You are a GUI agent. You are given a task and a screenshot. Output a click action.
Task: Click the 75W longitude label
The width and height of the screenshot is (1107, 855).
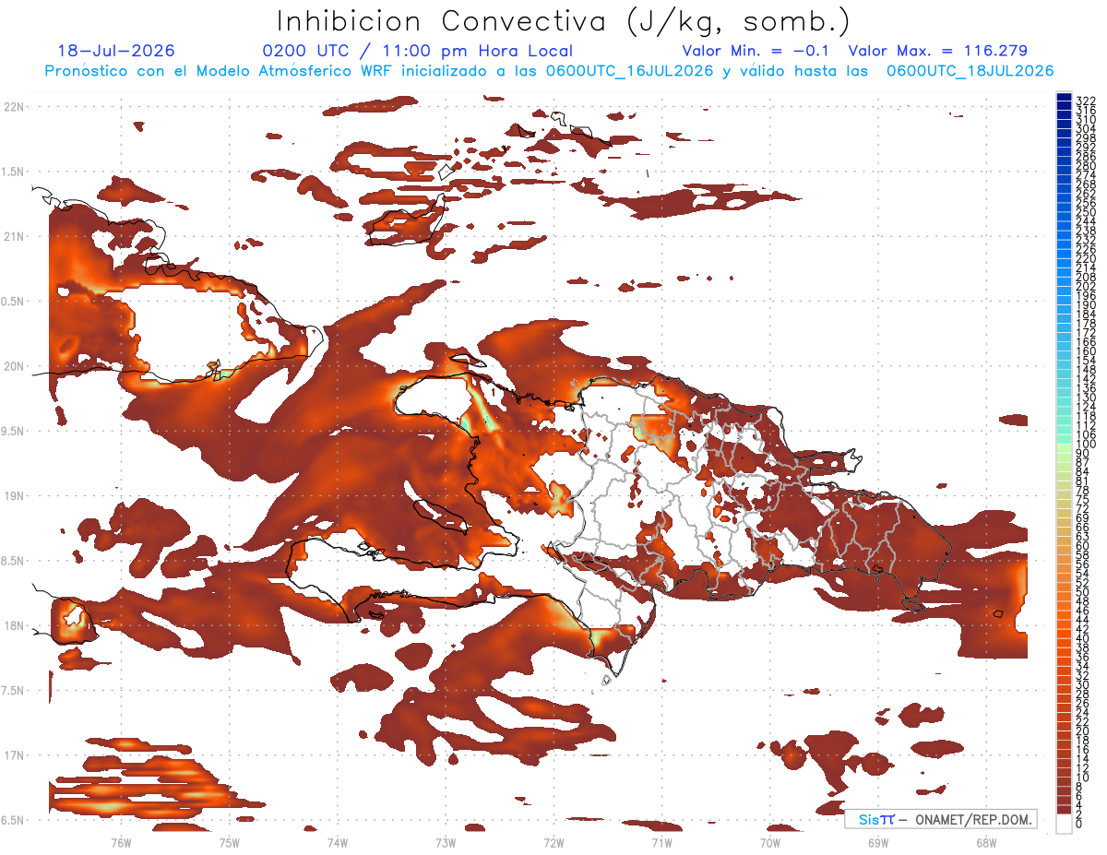tap(229, 842)
